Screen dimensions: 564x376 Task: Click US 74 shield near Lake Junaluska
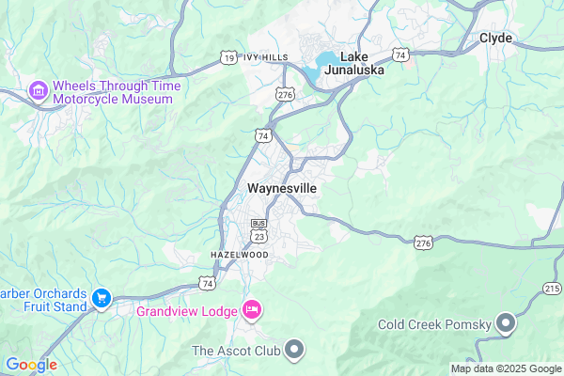click(x=400, y=55)
